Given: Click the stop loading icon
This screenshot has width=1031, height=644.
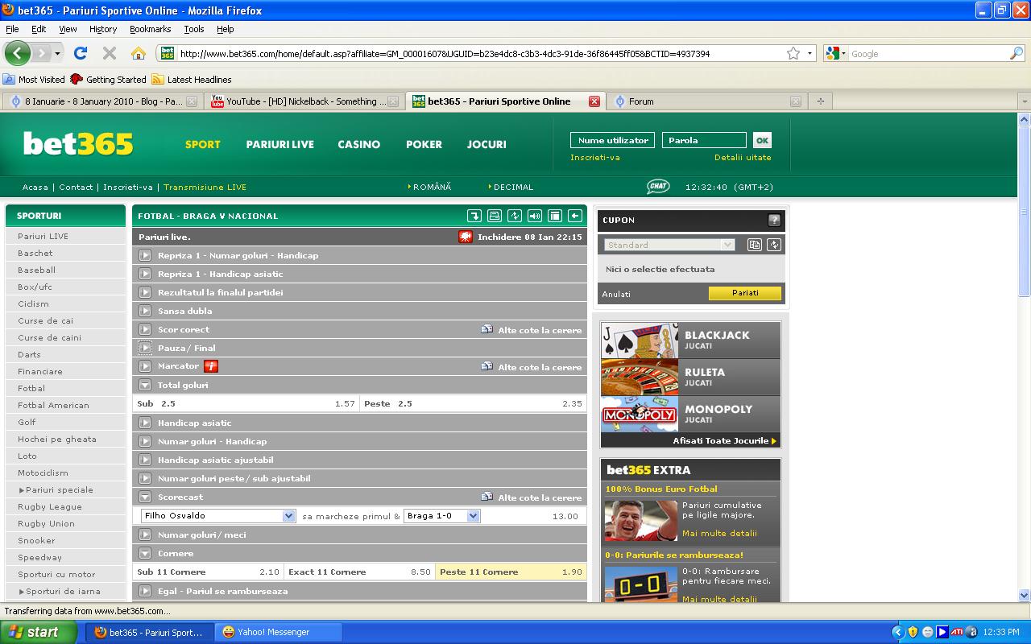Looking at the screenshot, I should point(110,54).
